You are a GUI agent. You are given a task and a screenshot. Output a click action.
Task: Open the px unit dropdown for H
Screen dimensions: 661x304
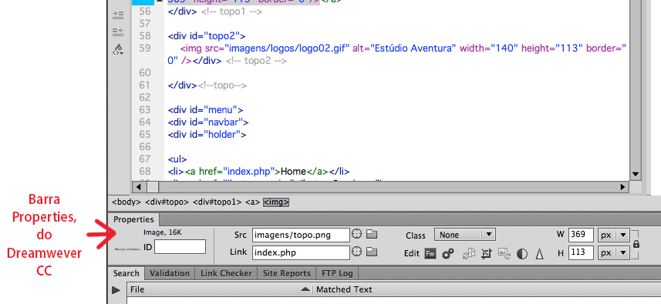click(x=614, y=253)
